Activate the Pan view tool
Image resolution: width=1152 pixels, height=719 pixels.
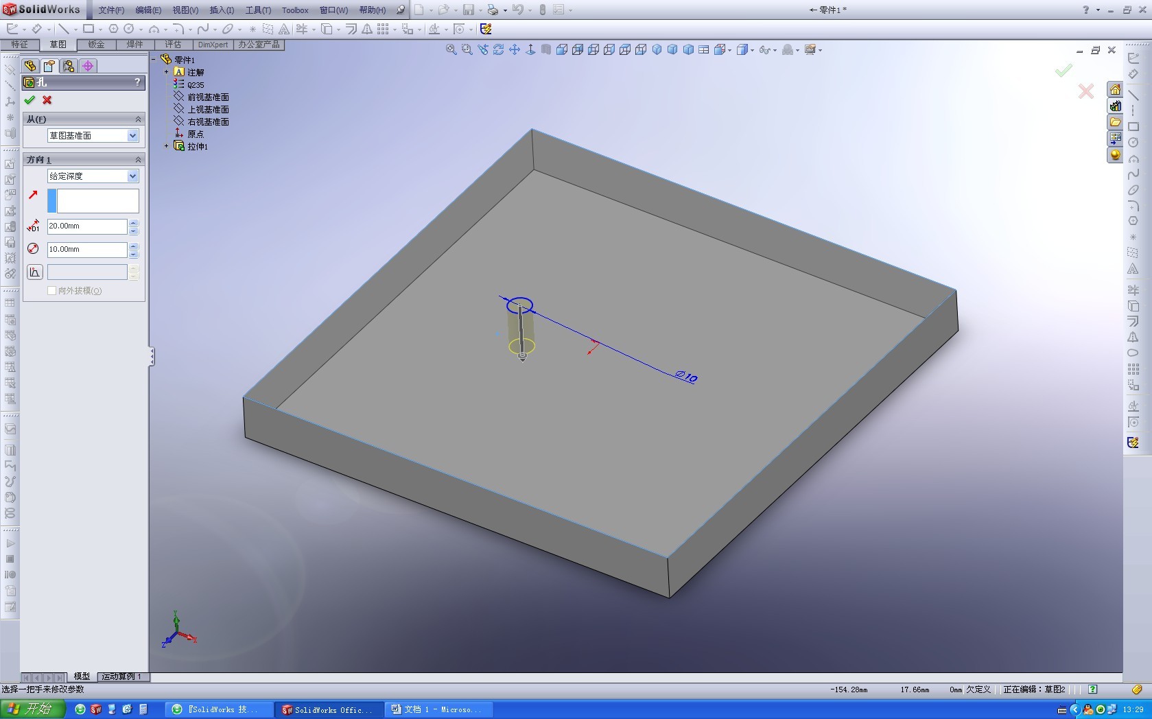point(515,49)
